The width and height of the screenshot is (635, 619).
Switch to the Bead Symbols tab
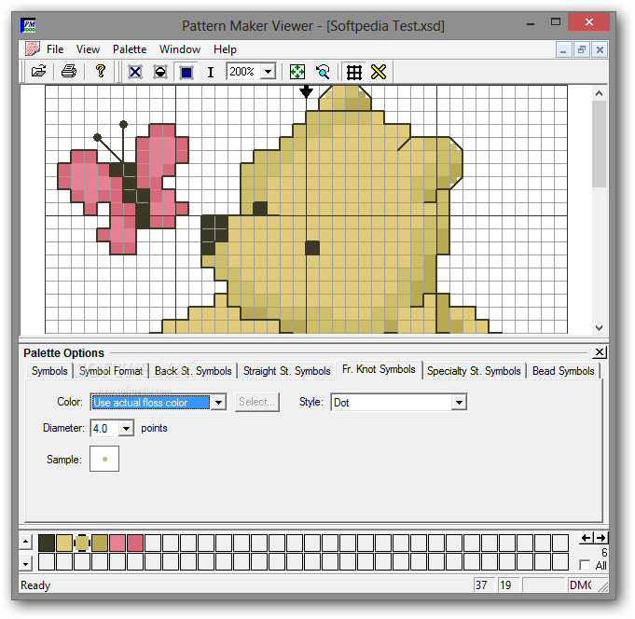pos(563,371)
